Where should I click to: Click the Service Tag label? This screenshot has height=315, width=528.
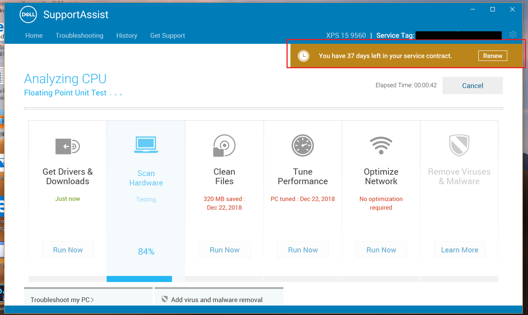(x=395, y=36)
